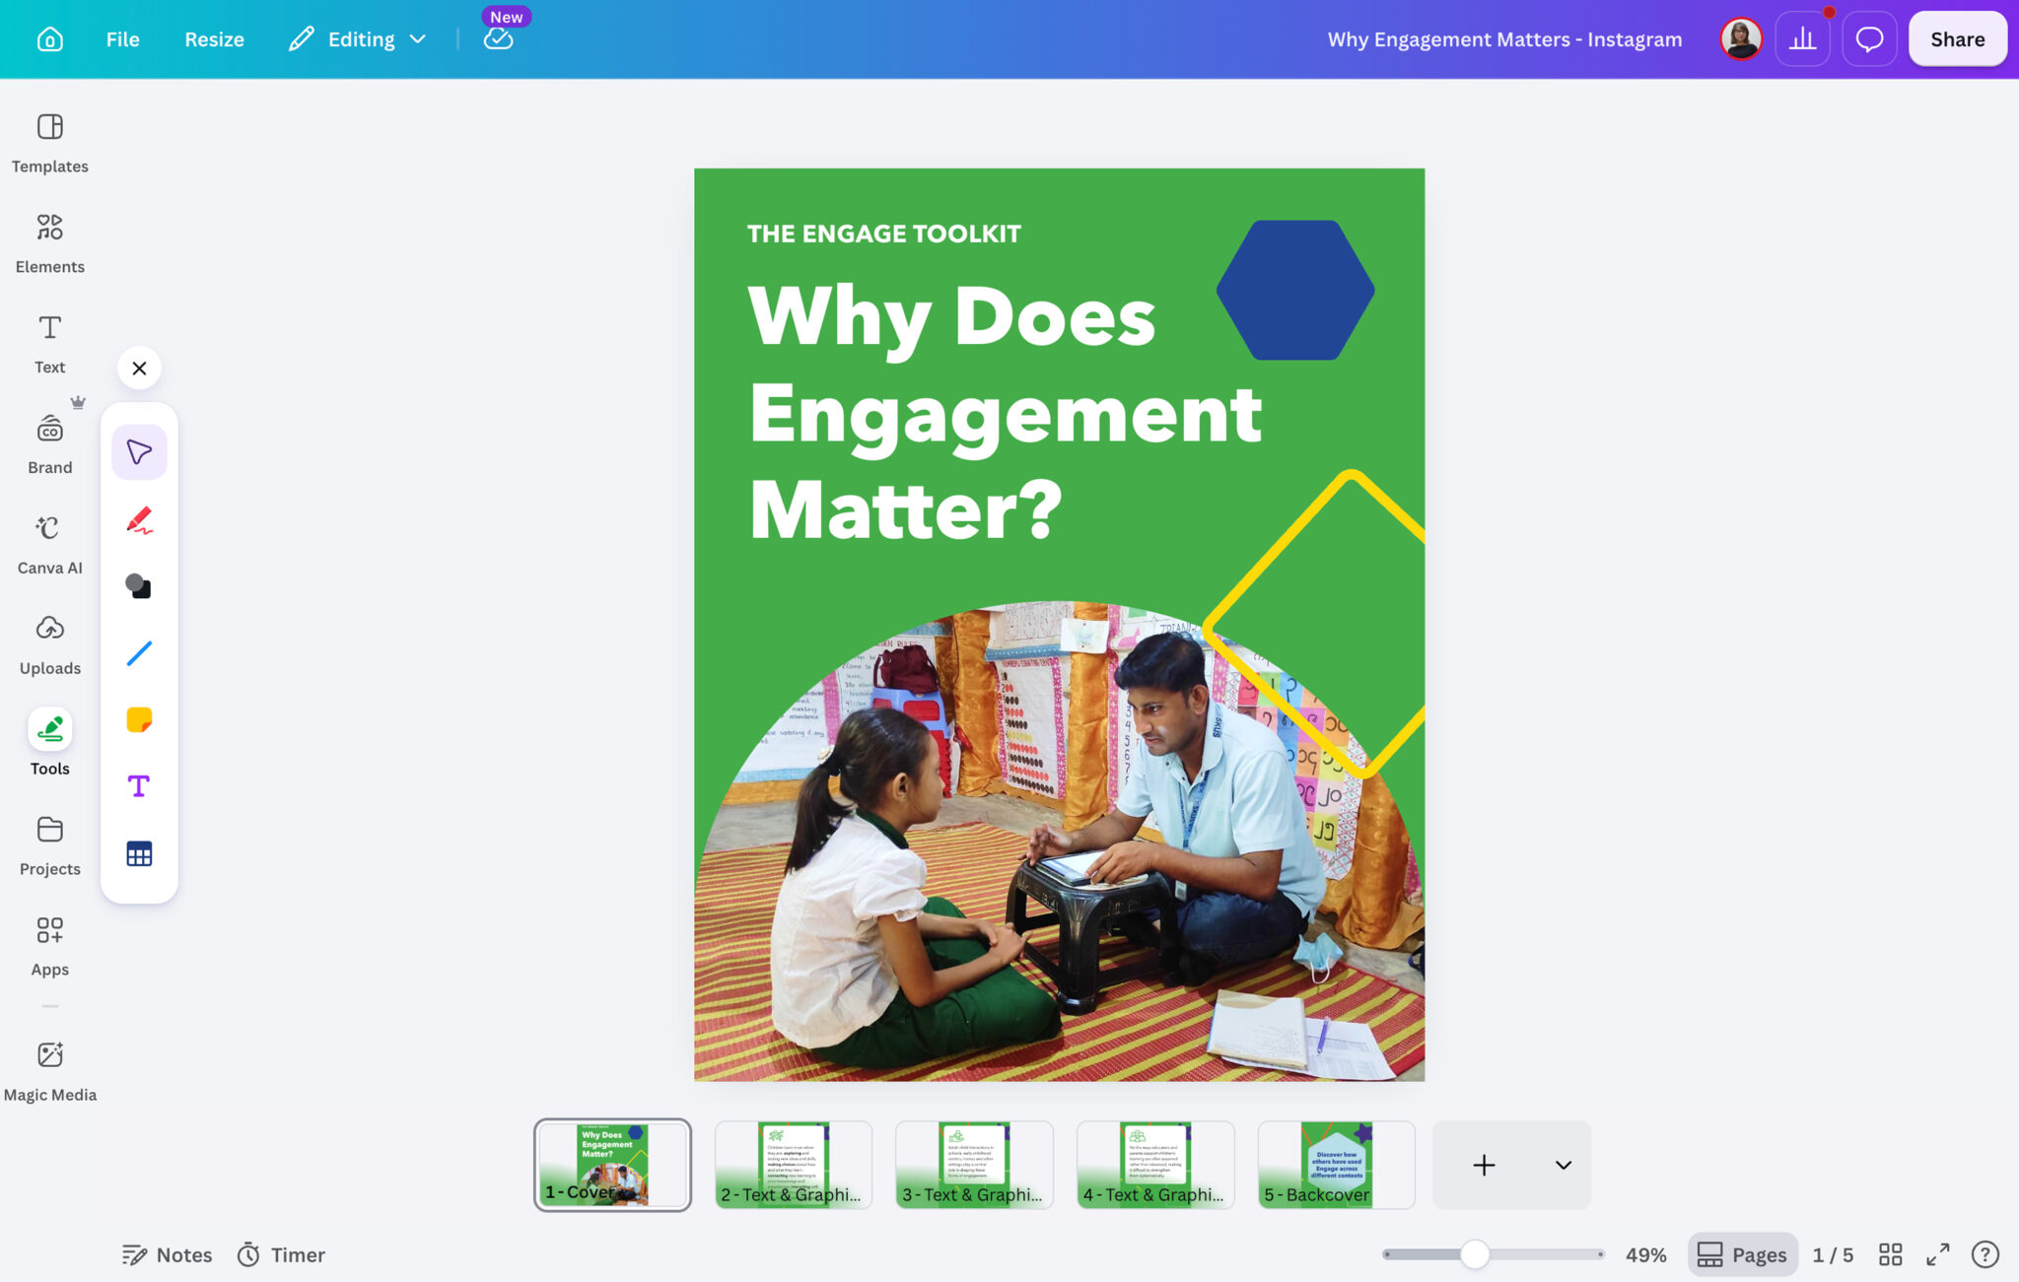2019x1282 pixels.
Task: Open the Canva AI panel
Action: coord(50,545)
